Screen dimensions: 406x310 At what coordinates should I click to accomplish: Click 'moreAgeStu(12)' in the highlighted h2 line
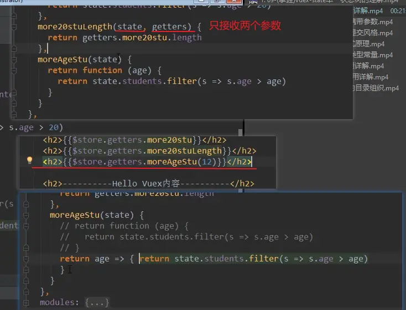point(181,162)
